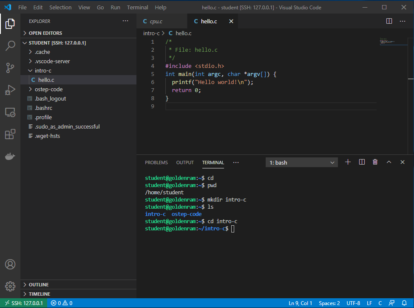Split the terminal panel

point(362,162)
